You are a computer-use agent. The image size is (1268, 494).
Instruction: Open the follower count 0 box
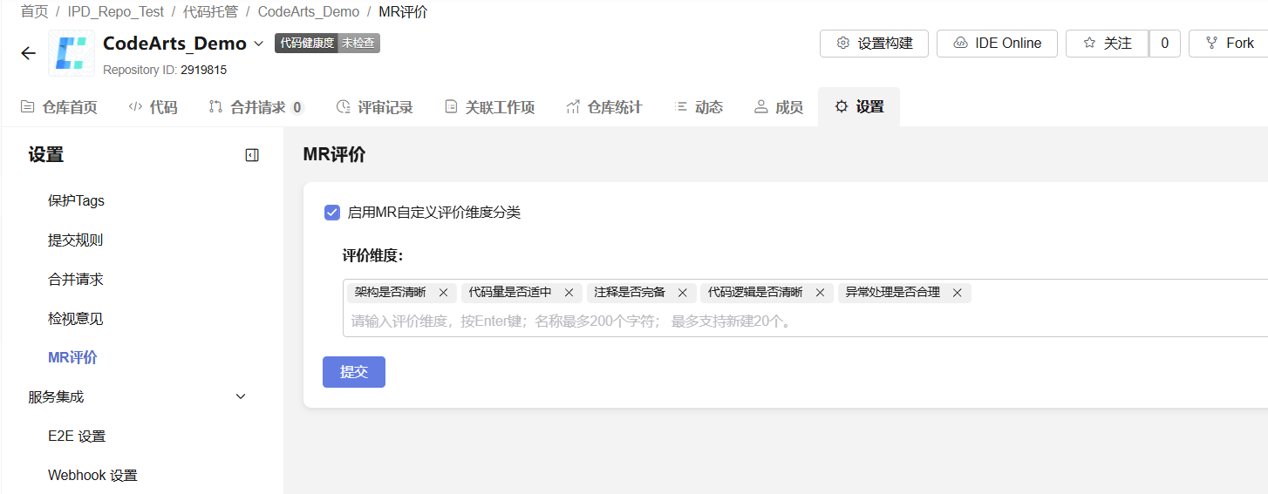[x=1164, y=44]
